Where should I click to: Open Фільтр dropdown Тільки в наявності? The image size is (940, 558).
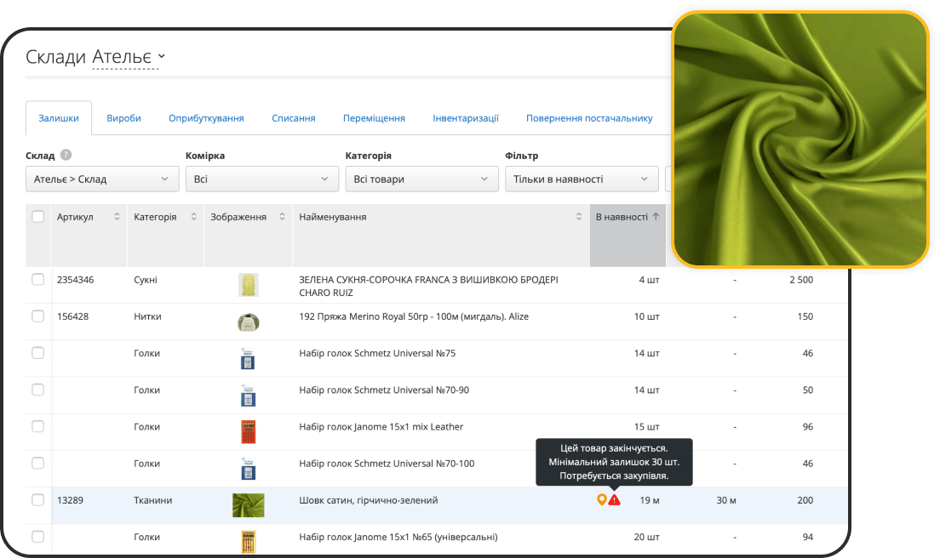pos(582,179)
